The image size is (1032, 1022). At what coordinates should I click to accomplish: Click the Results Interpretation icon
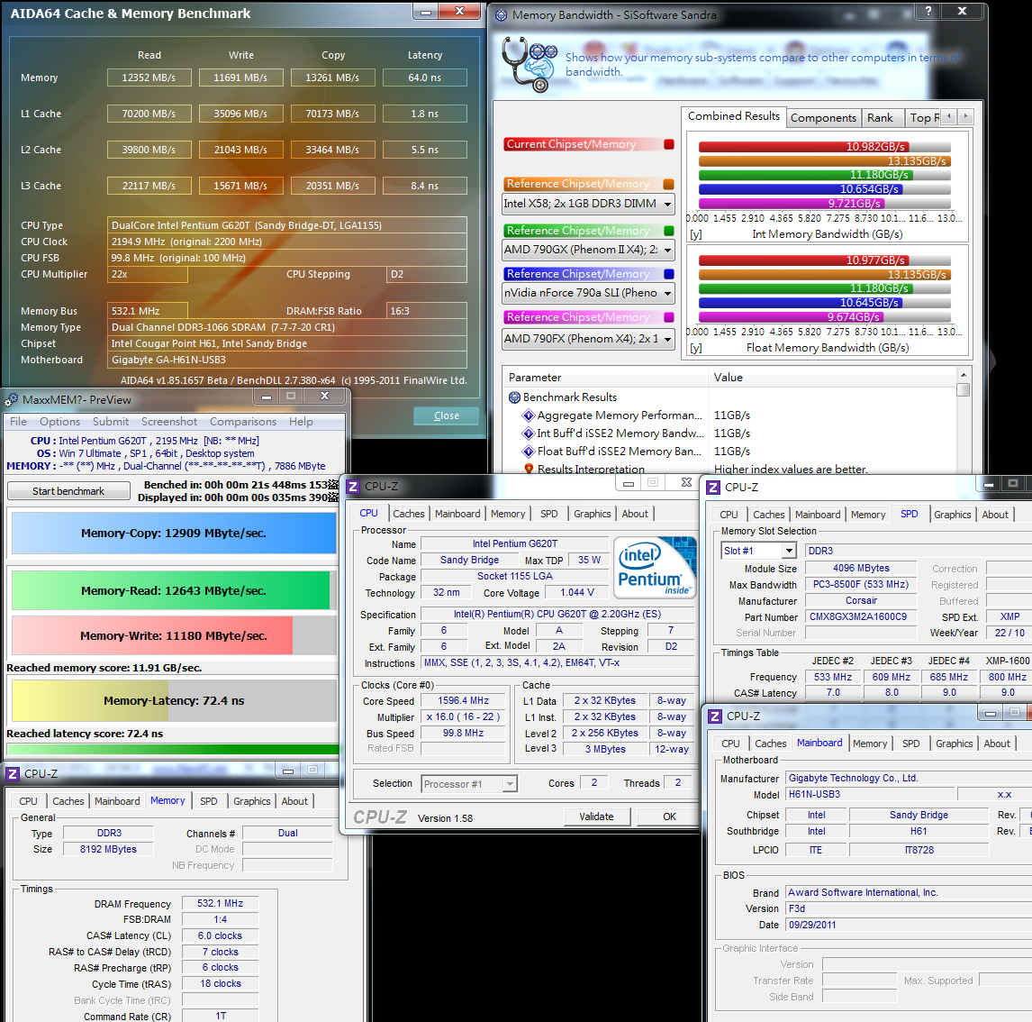click(x=529, y=469)
